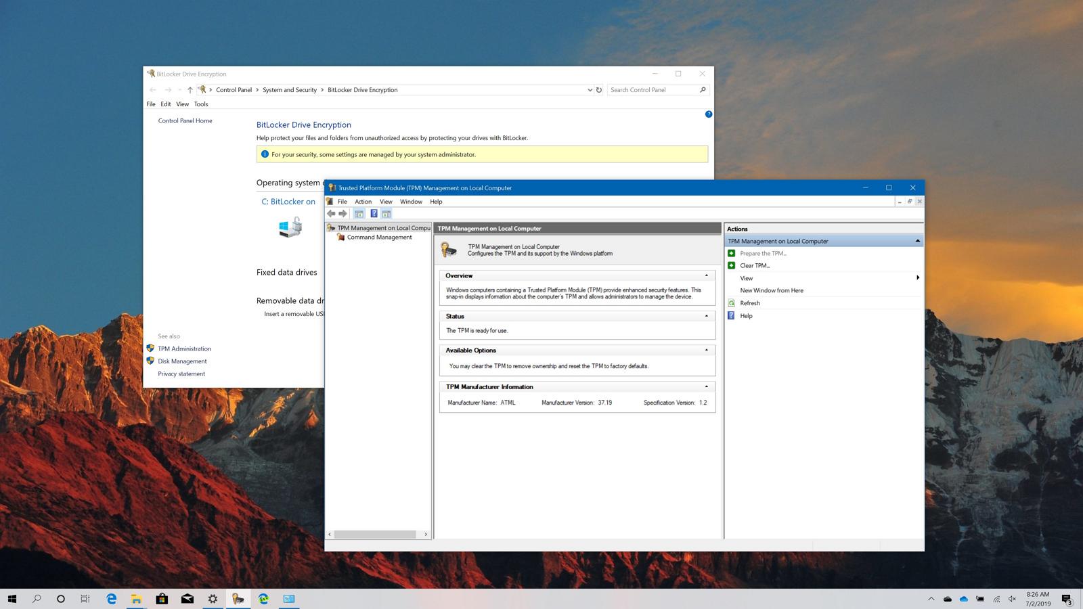Click the Clear TPM action
Screen dimensions: 1083x609
(754, 266)
